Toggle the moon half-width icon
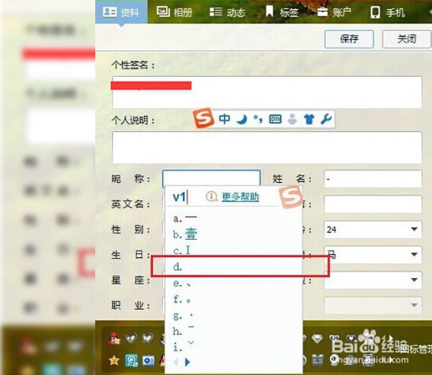The image size is (432, 375). (241, 119)
